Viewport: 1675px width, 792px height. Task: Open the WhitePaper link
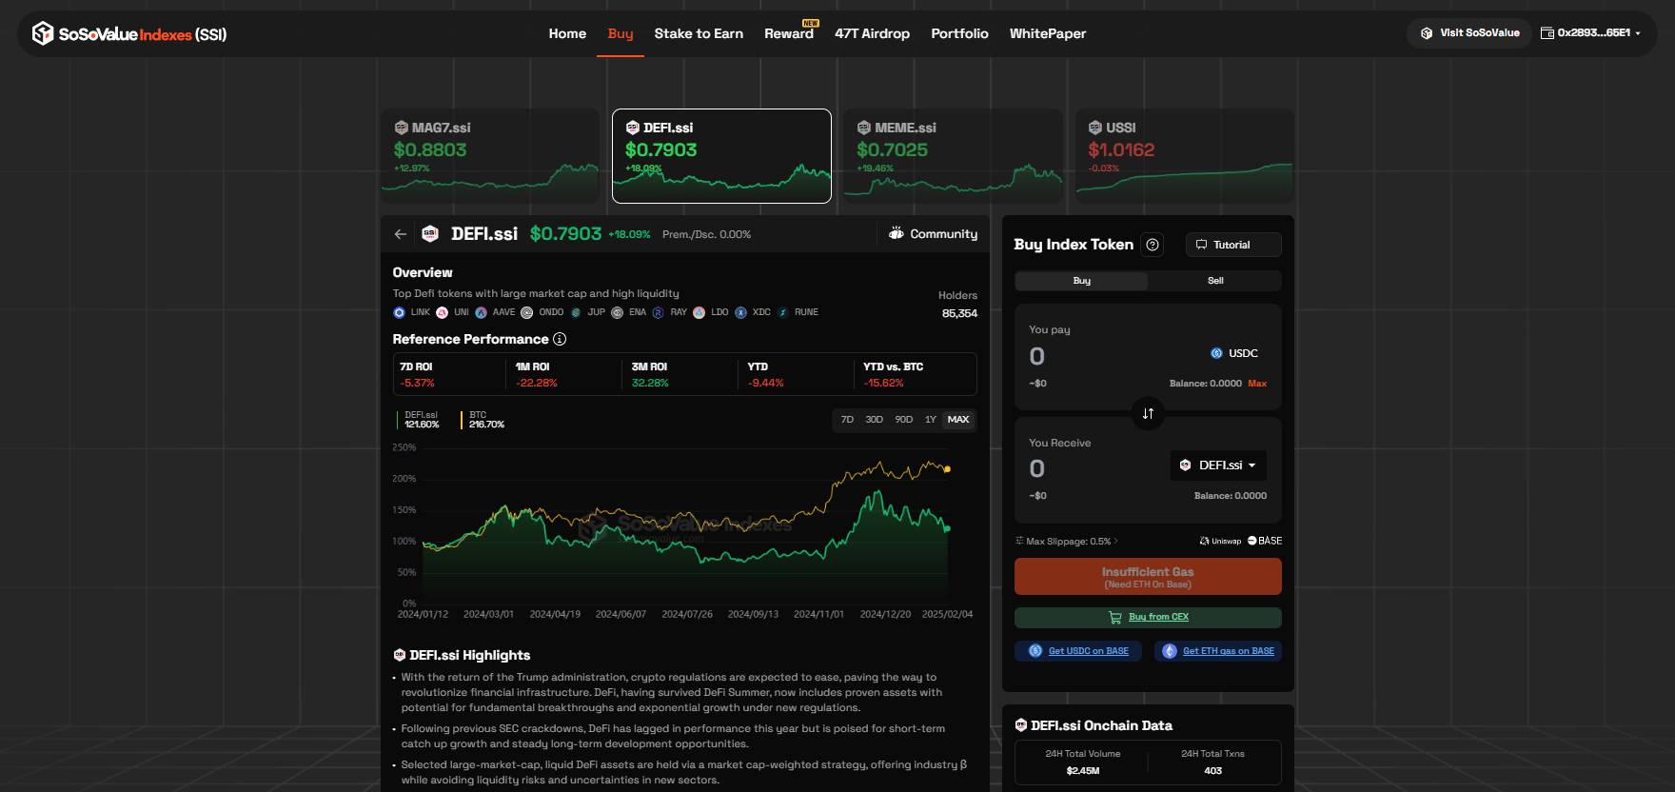[1048, 33]
